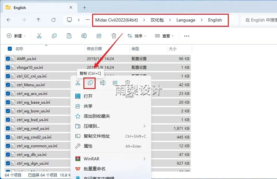Navigate to 汉化包 breadcrumb

click(x=157, y=20)
